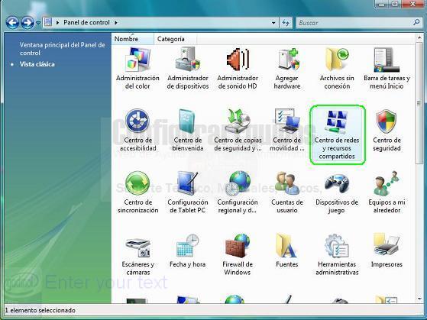427x320 pixels.
Task: Open Centro de accesibilidad
Action: click(x=137, y=130)
